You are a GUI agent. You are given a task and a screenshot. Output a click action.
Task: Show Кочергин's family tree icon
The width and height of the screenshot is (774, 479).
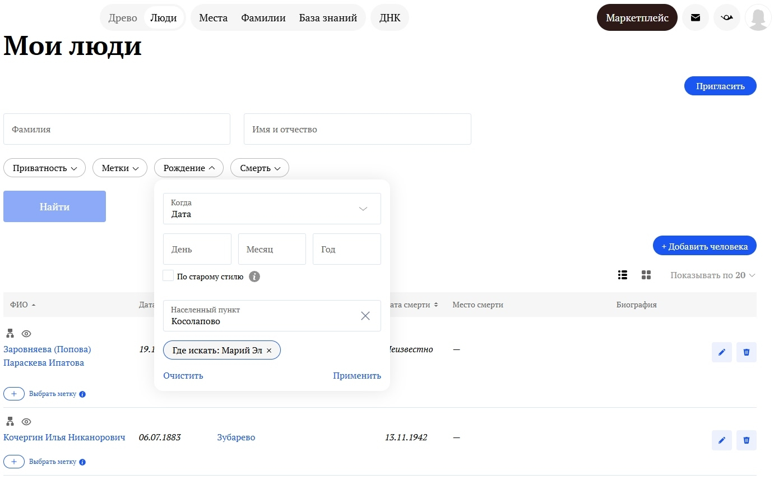coord(10,421)
